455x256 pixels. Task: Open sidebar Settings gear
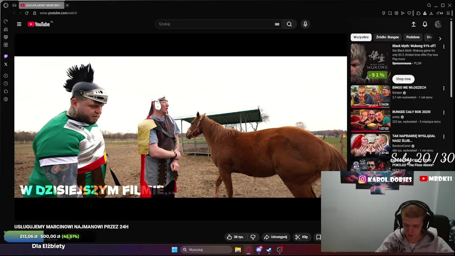point(6,99)
